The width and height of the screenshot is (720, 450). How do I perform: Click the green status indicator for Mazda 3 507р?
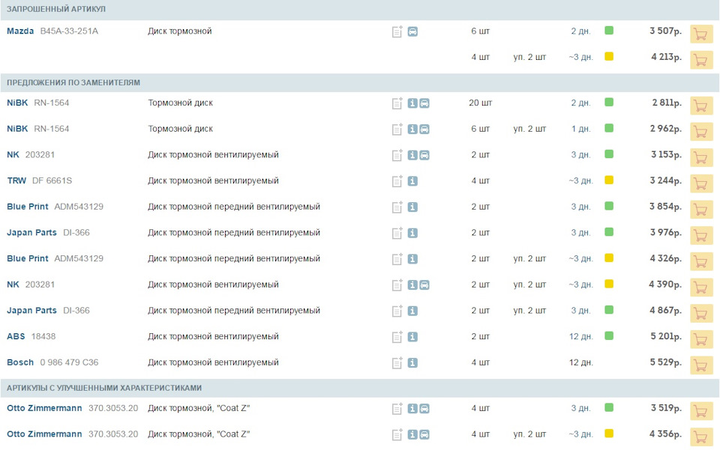tap(609, 31)
